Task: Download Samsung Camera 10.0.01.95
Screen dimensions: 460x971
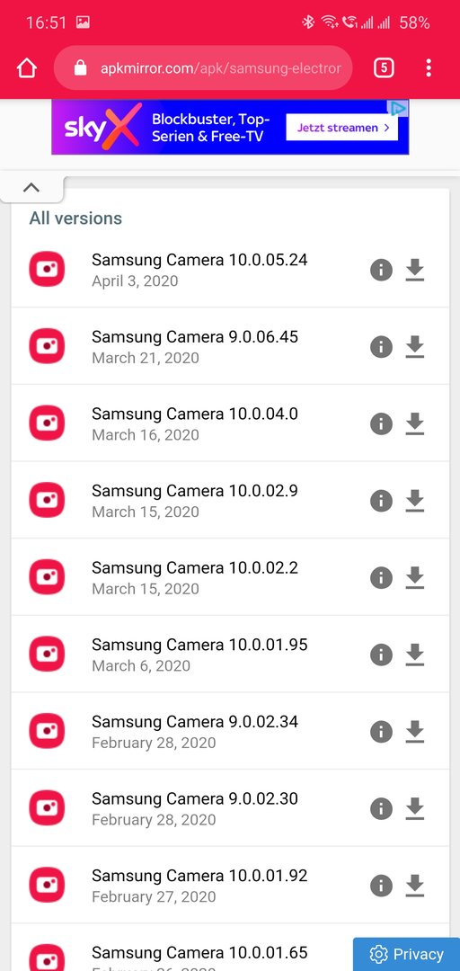Action: point(415,655)
